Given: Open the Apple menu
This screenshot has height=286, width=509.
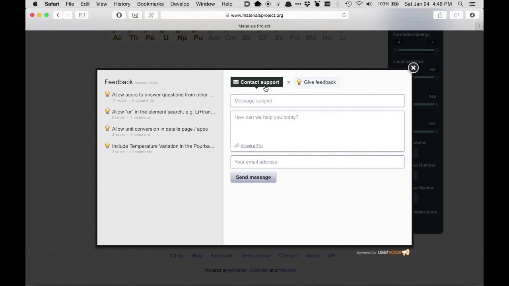Looking at the screenshot, I should 35,4.
